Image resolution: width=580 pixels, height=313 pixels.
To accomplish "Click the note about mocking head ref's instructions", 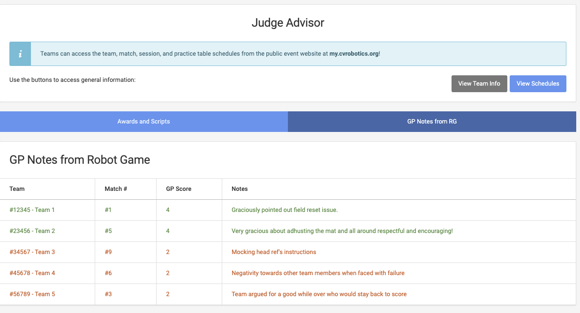I will tap(274, 252).
